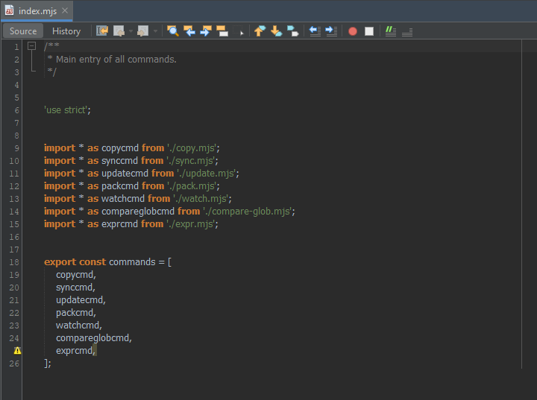The height and width of the screenshot is (400, 537).
Task: Go to the next search occurrence
Action: (x=206, y=31)
